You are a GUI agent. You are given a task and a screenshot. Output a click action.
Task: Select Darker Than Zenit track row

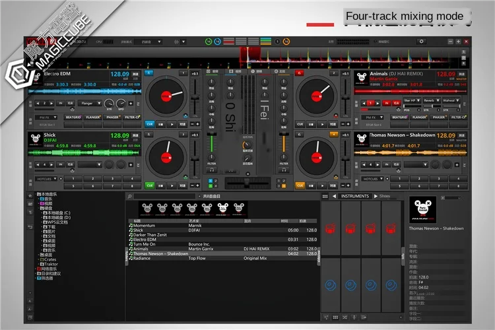coord(222,235)
